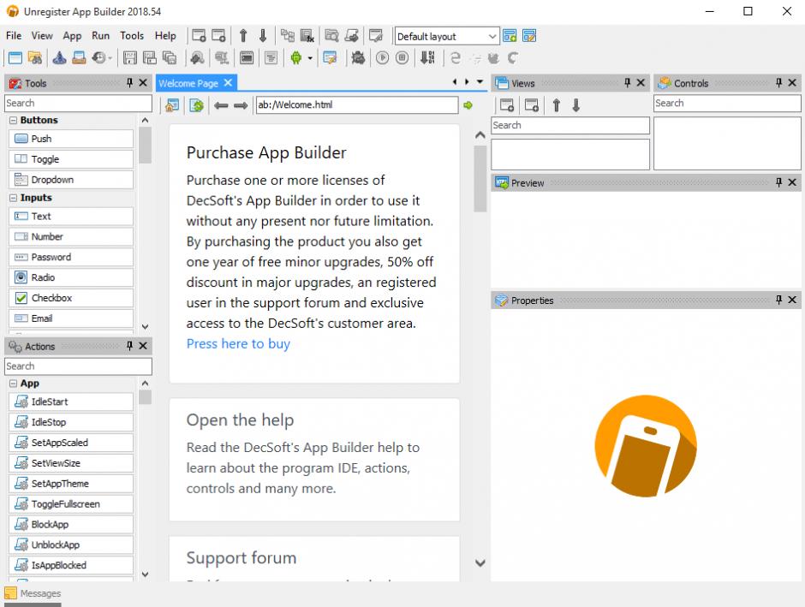Pin the Properties panel
This screenshot has height=607, width=805.
[x=778, y=300]
